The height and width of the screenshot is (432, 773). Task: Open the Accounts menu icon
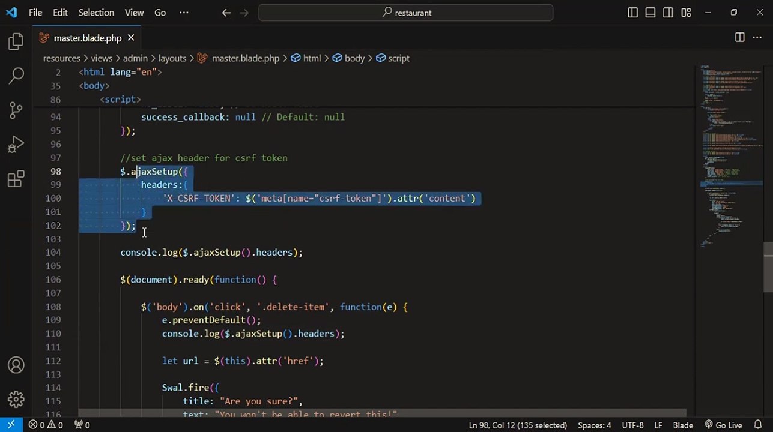pos(16,365)
